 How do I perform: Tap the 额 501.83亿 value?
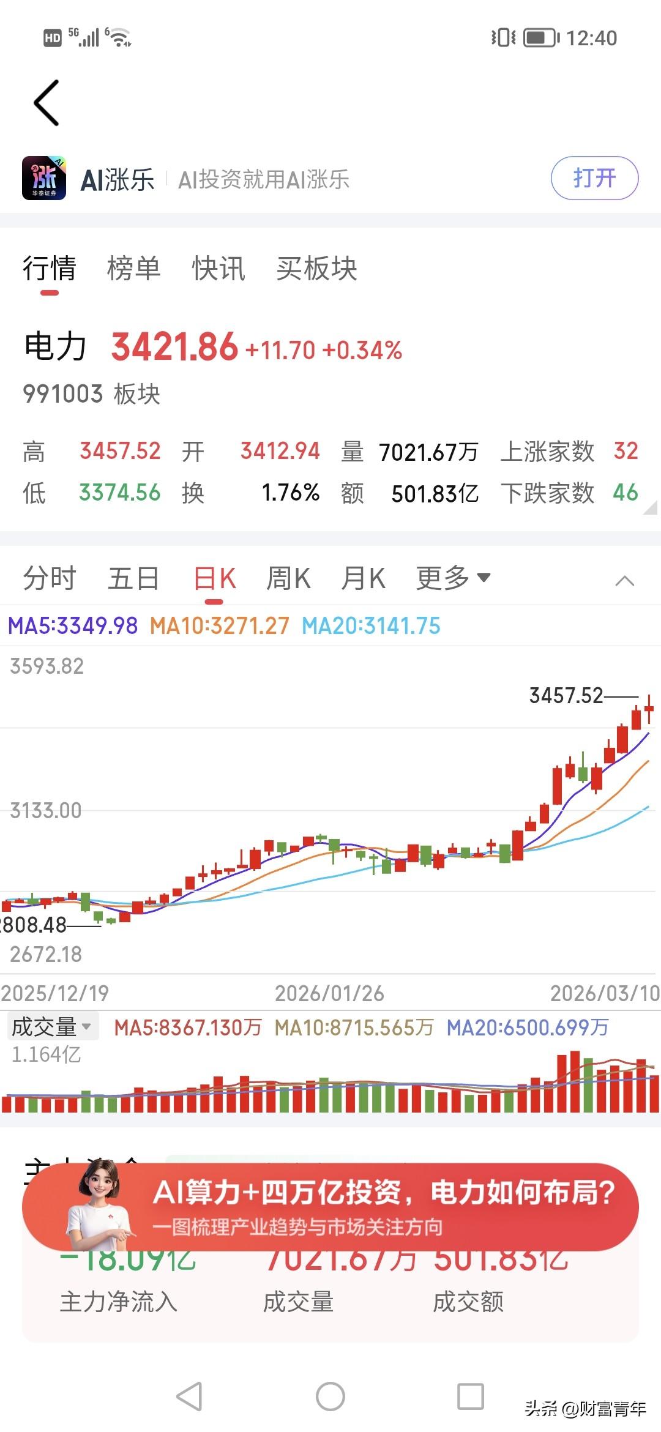(435, 494)
